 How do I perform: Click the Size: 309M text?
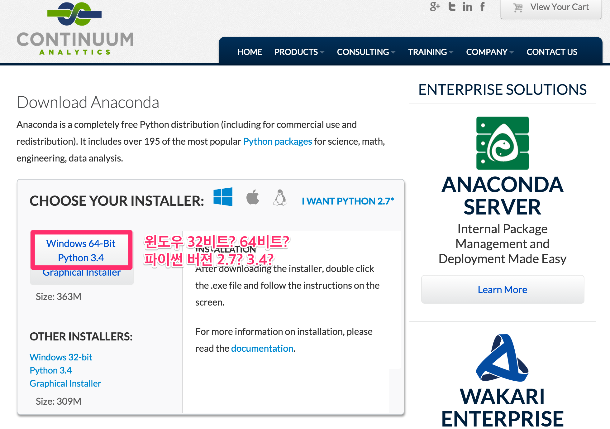coord(58,401)
